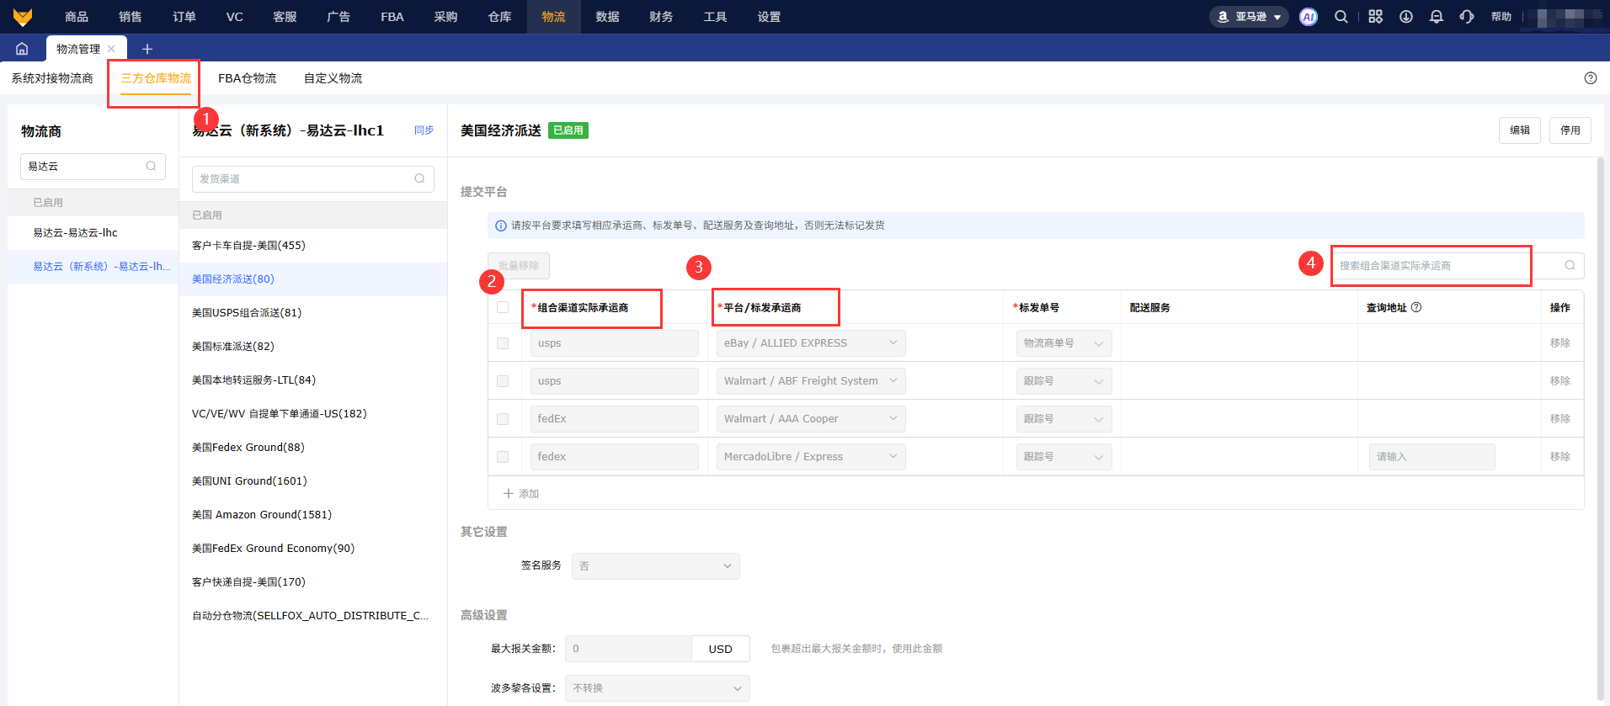Open the customer support headset icon

pyautogui.click(x=1467, y=17)
